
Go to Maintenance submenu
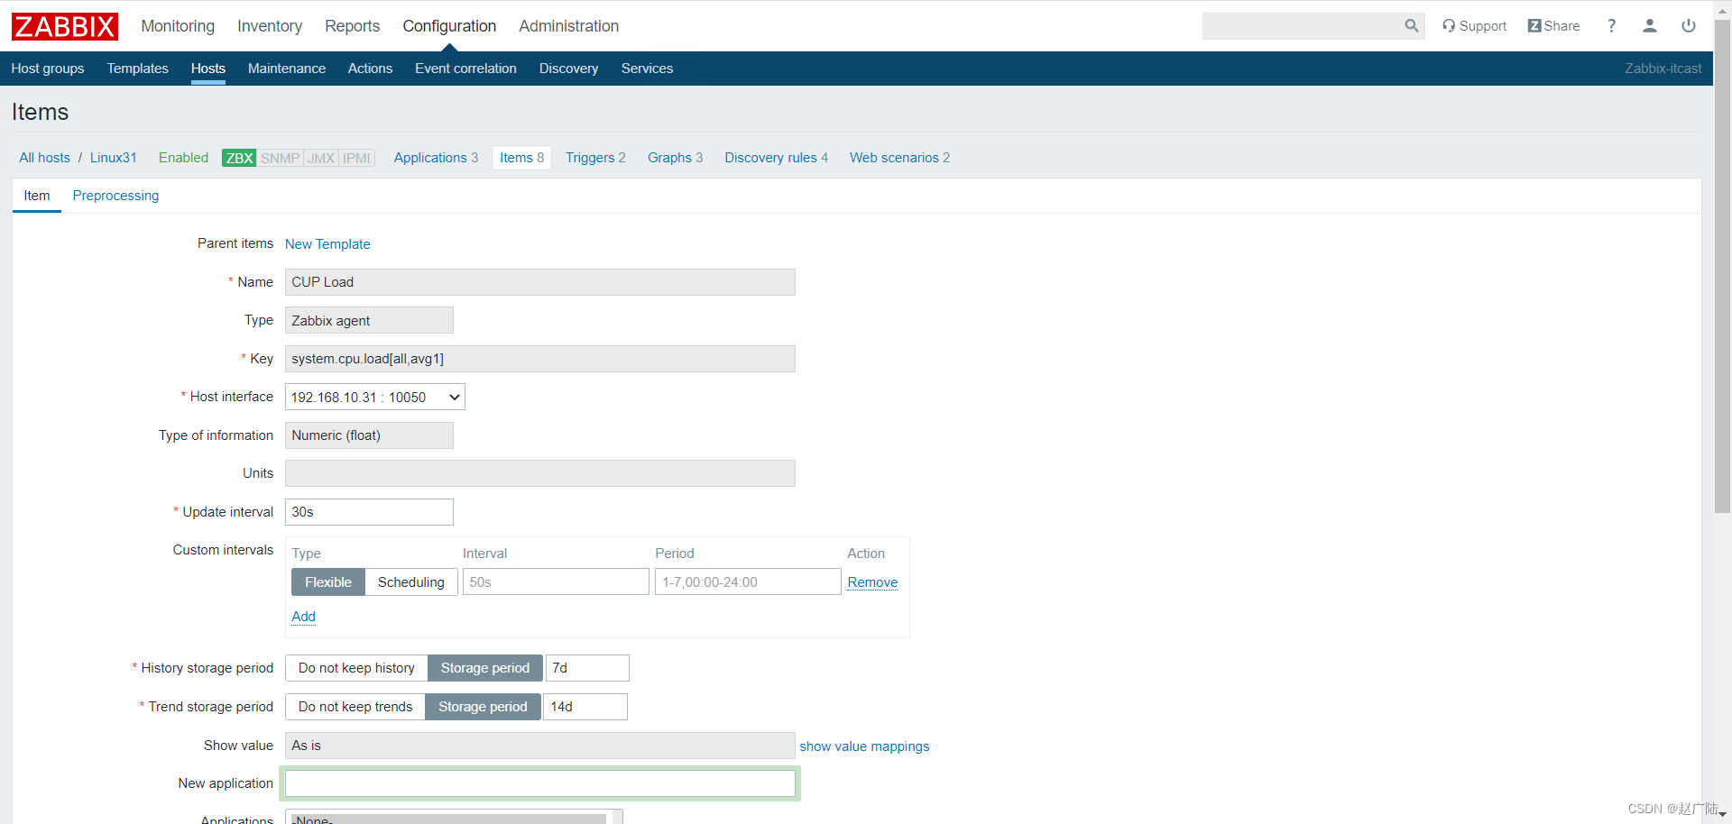pos(287,69)
